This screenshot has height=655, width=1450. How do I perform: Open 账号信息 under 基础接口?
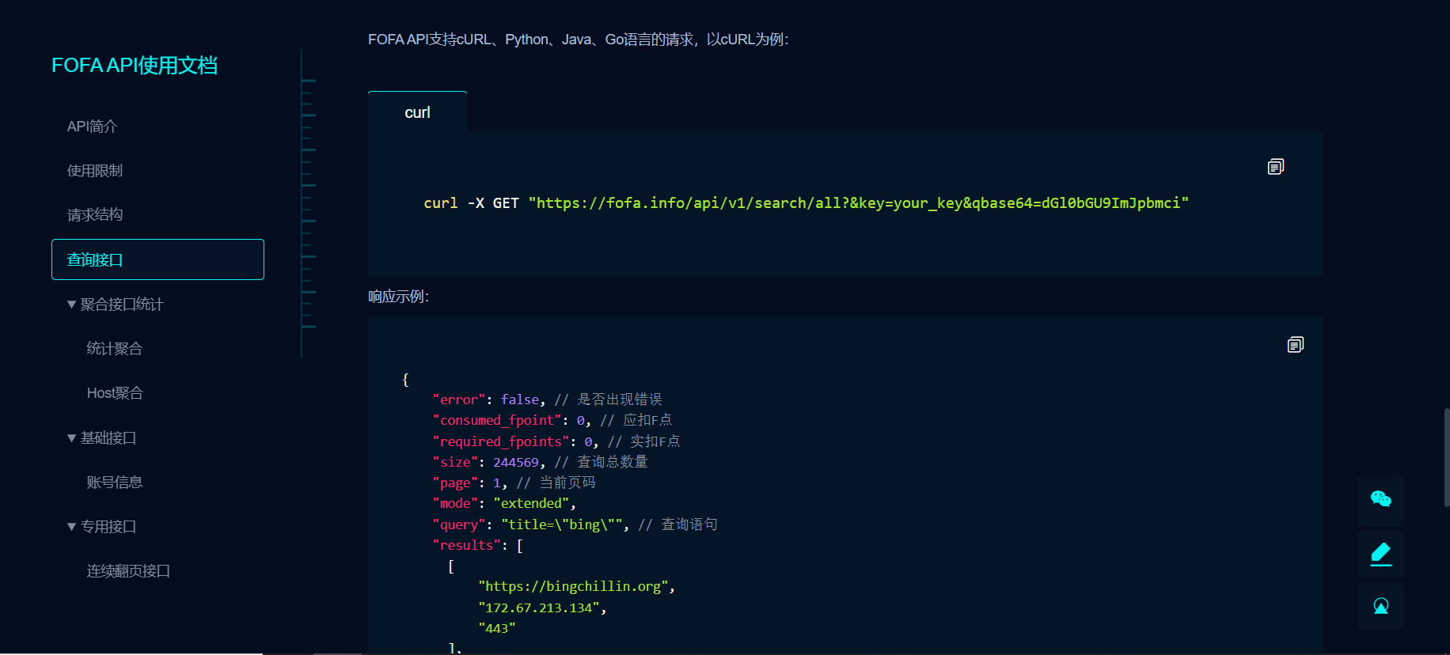[x=115, y=483]
